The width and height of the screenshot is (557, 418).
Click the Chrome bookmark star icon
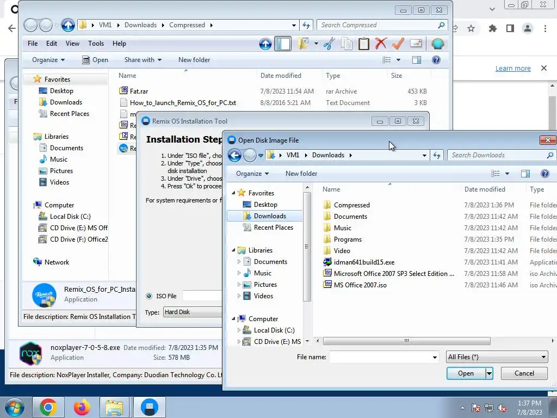(471, 28)
